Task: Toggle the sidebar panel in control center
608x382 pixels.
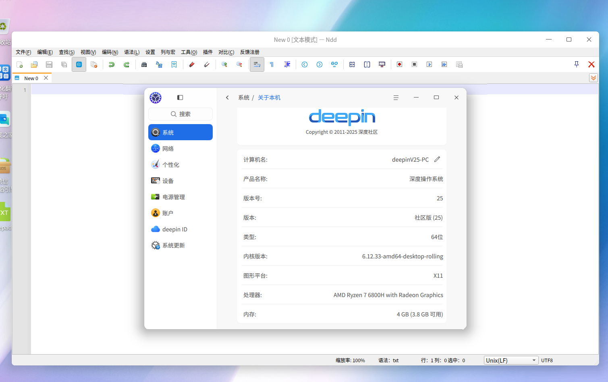Action: (x=180, y=98)
